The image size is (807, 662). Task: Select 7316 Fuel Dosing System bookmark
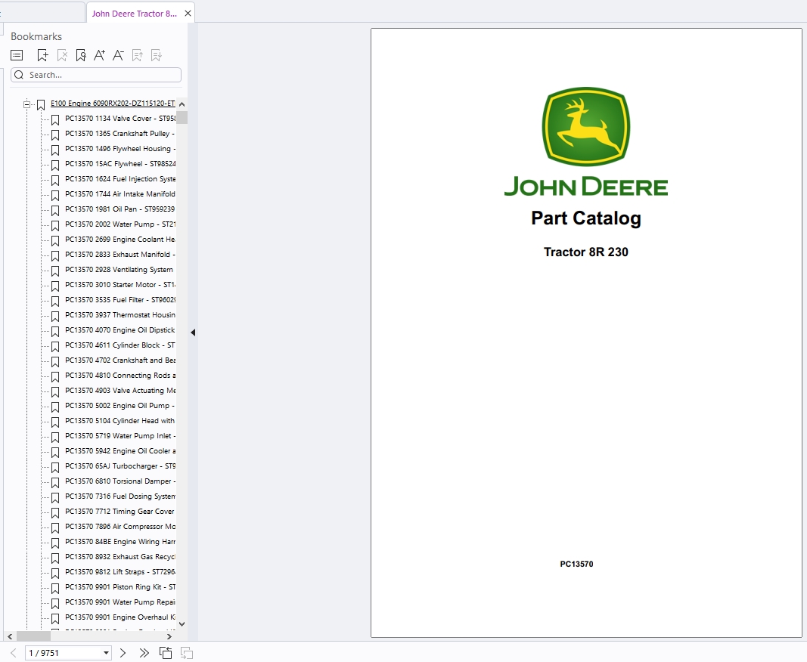click(x=120, y=496)
